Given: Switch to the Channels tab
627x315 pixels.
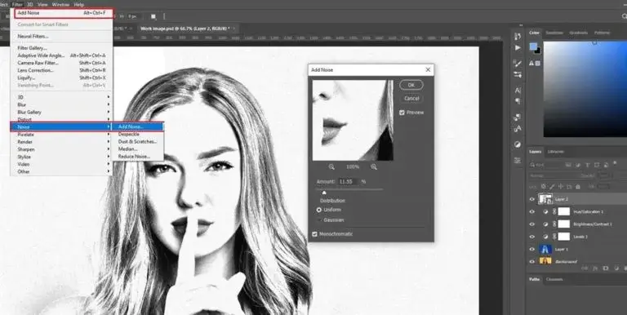Looking at the screenshot, I should [x=554, y=279].
